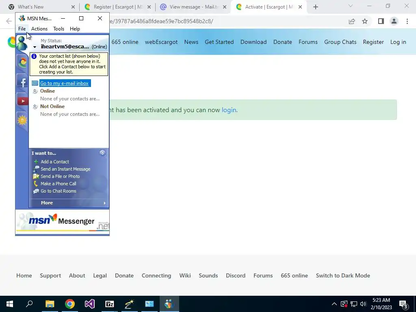Screen dimensions: 416x312
Task: Open Chrome tab search dropdown
Action: [351, 6]
